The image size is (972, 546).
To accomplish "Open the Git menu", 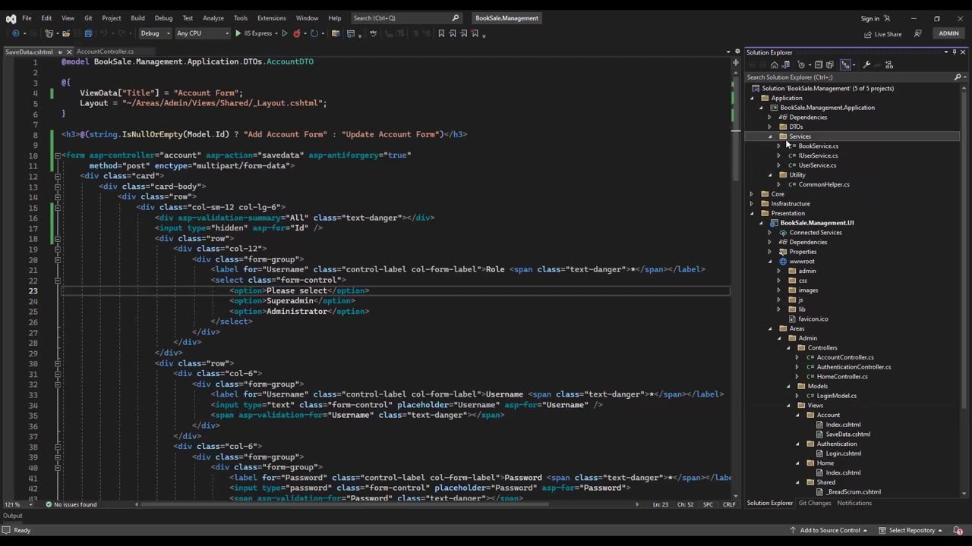I will coord(88,18).
